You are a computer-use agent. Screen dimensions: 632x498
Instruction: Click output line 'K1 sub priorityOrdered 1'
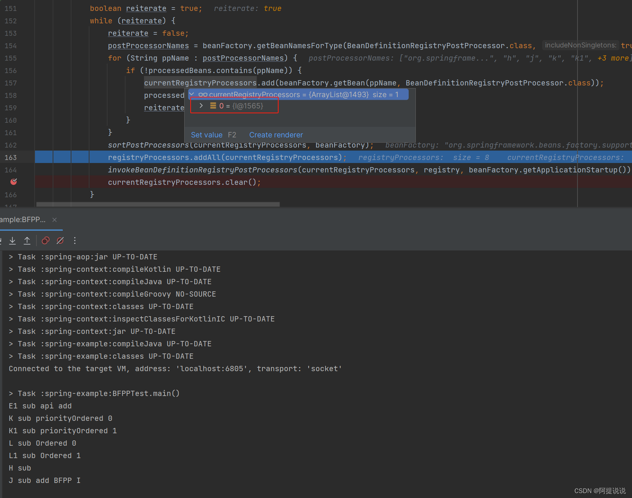(63, 431)
